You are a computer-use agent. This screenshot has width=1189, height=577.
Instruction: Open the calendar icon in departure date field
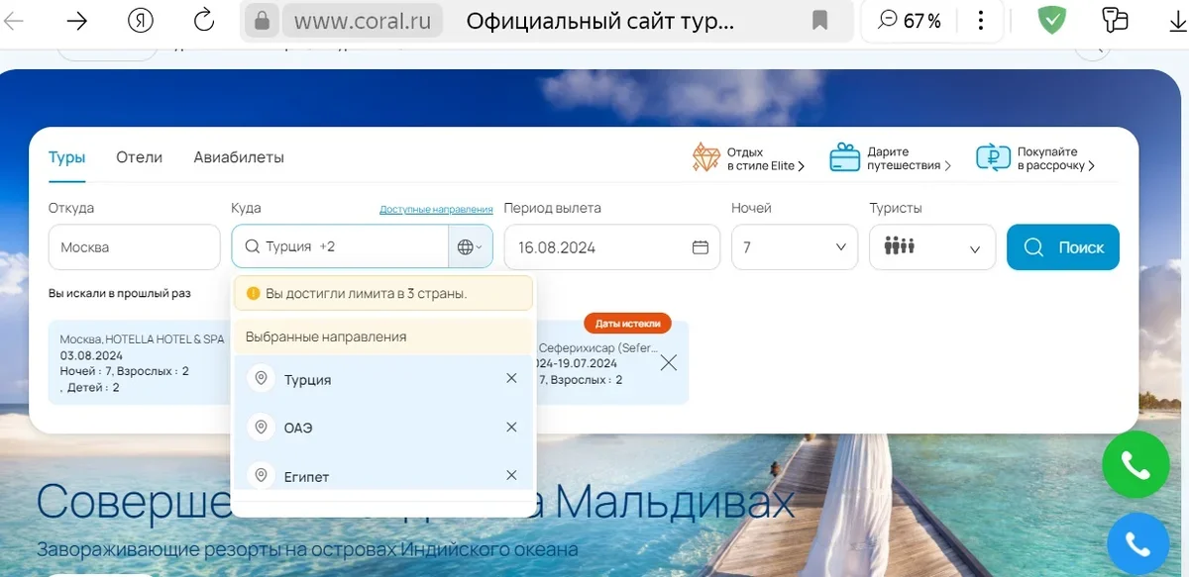701,247
